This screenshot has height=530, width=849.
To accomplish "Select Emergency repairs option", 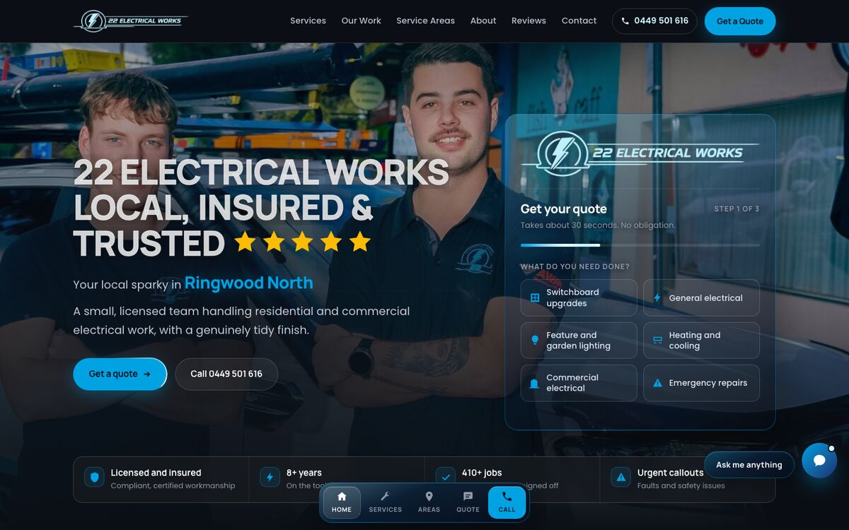I will [701, 383].
